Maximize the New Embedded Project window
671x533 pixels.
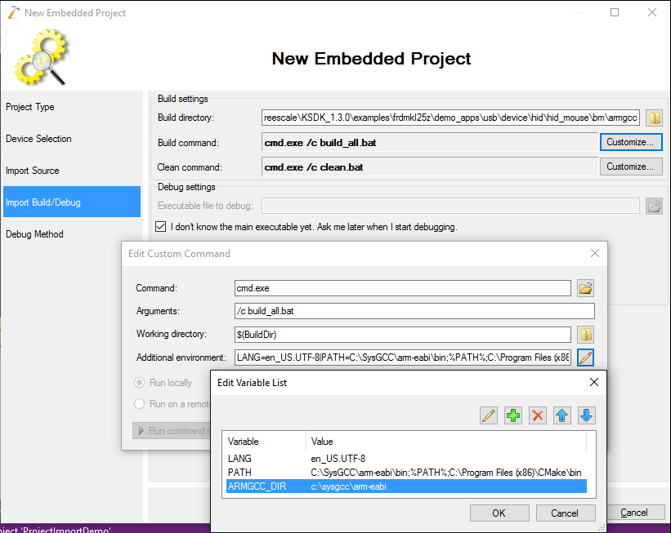point(615,12)
